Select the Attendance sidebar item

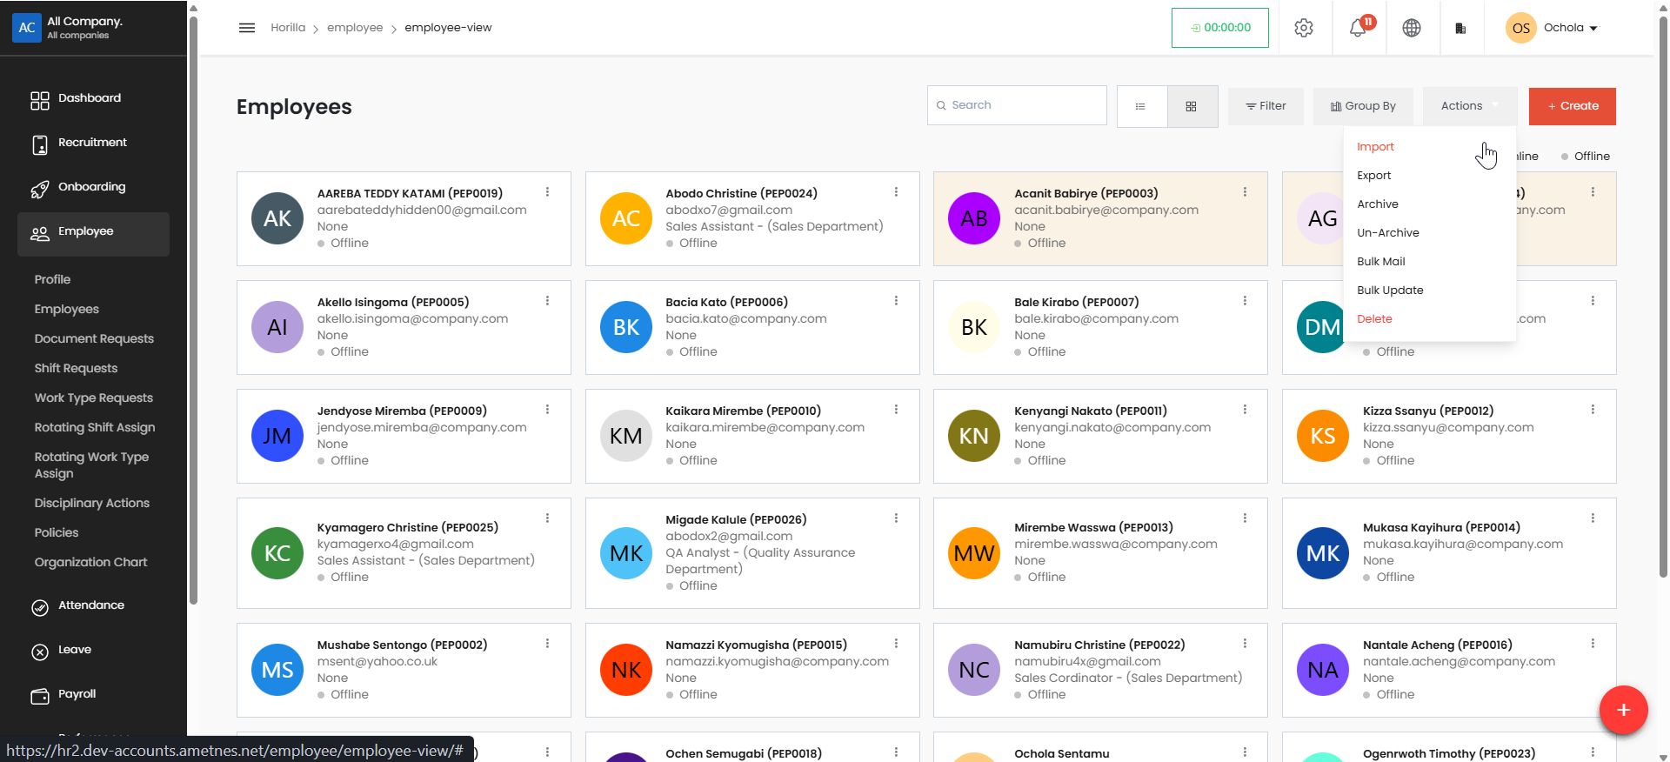[93, 605]
